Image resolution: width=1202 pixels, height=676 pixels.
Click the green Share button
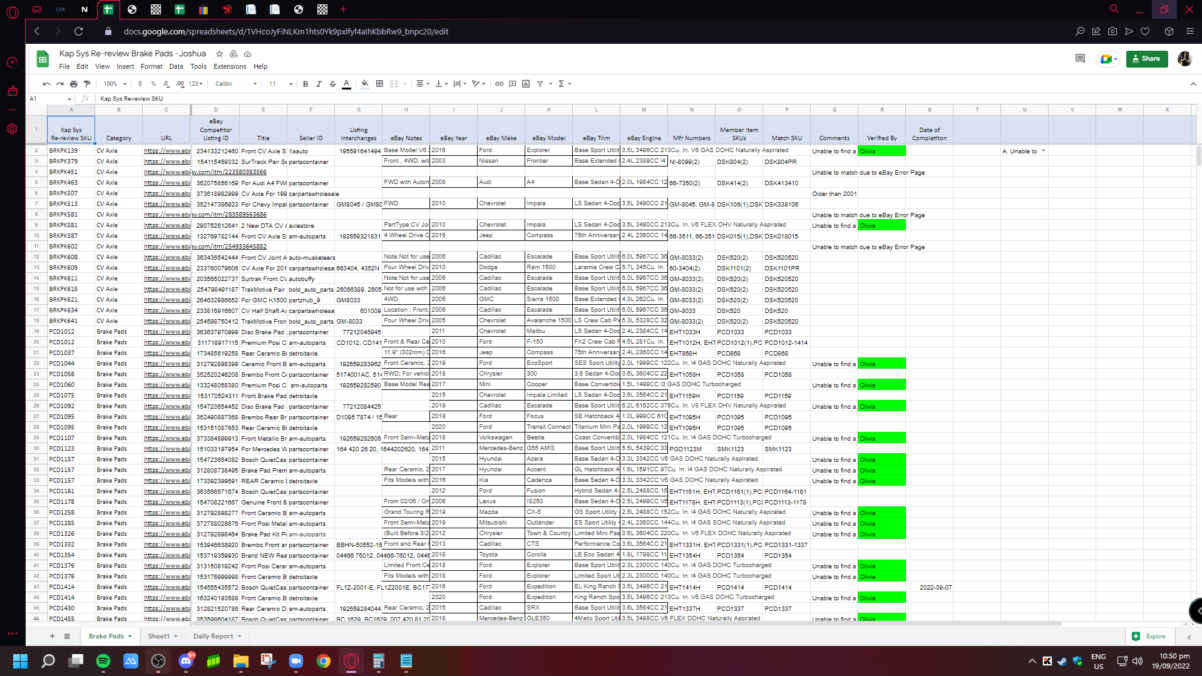click(1146, 59)
